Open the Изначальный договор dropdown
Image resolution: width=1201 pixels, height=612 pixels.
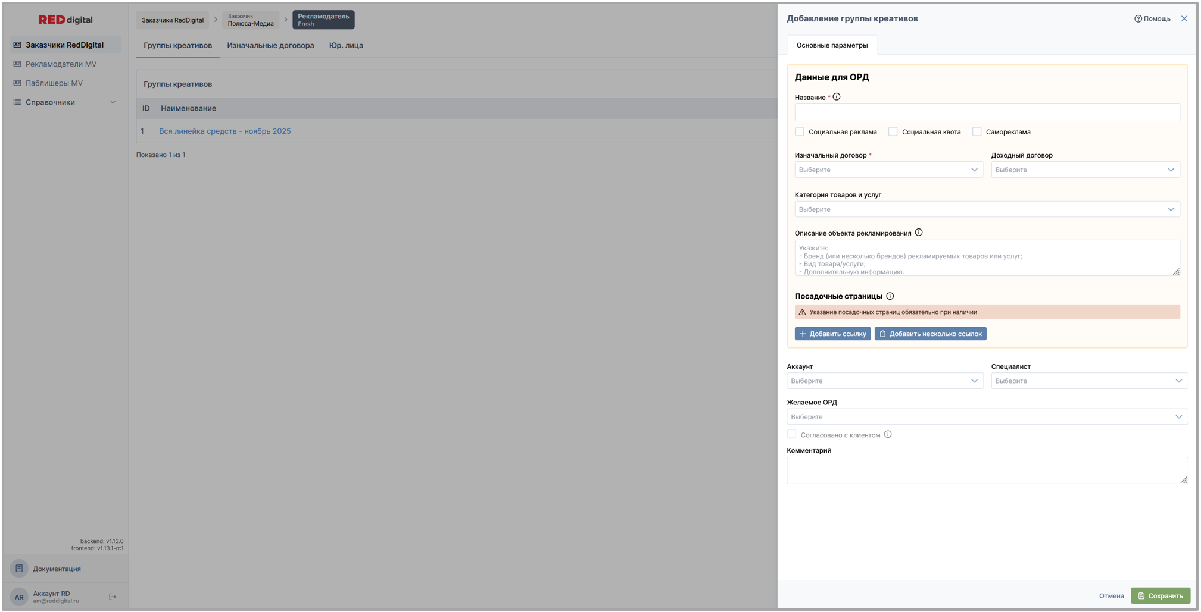[x=888, y=170]
